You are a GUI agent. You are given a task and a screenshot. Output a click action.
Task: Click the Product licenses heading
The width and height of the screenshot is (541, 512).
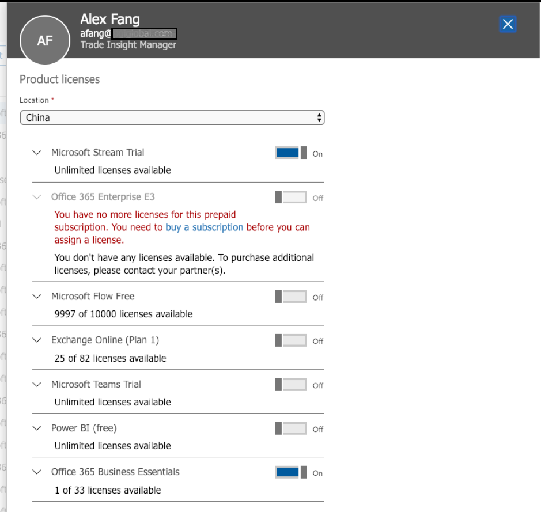point(60,79)
